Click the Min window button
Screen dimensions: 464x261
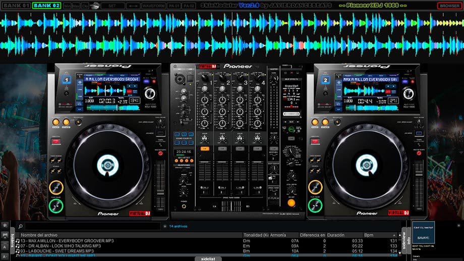67,6
